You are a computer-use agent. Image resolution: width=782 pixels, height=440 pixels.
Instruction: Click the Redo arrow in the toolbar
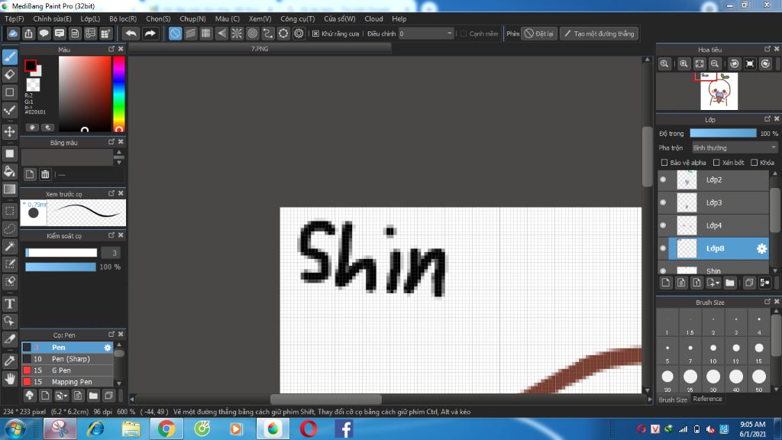pos(150,34)
